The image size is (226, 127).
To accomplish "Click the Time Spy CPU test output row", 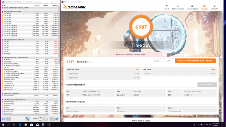I will [x=90, y=111].
